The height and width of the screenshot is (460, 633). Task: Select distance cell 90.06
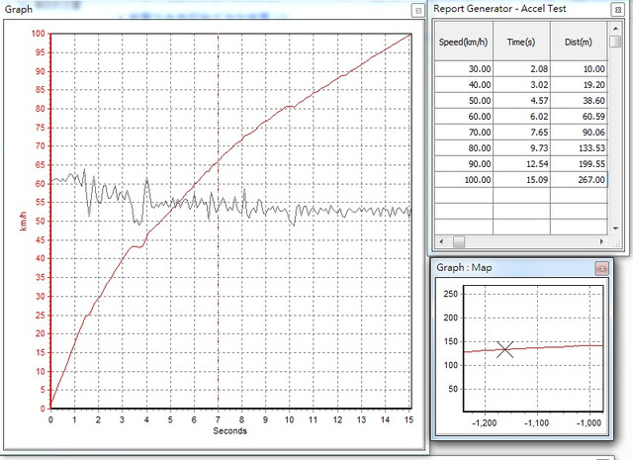click(x=579, y=132)
